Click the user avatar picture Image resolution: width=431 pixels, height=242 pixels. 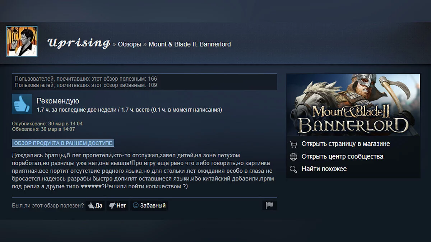click(22, 41)
